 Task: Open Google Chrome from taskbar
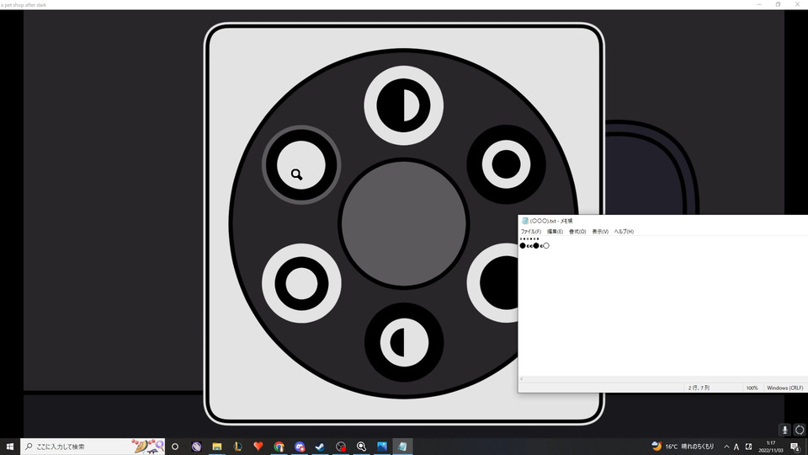[279, 447]
